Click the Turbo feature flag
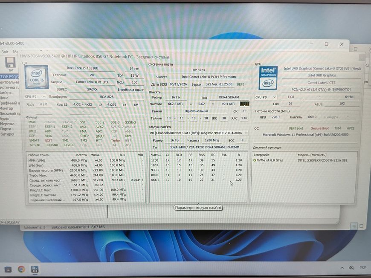This screenshot has width=371, height=278. (x=115, y=140)
